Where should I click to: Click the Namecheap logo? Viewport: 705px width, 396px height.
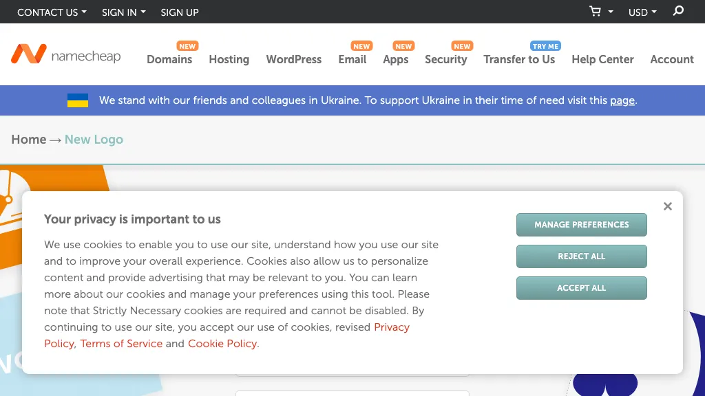coord(65,54)
